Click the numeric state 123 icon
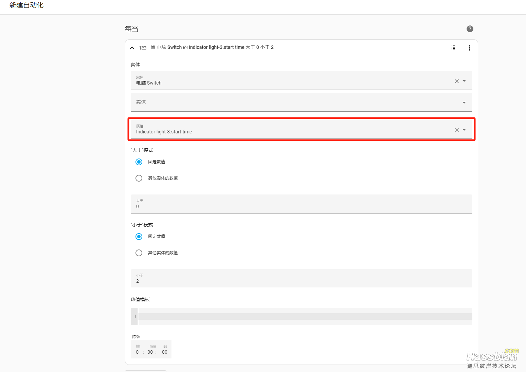Image resolution: width=526 pixels, height=372 pixels. pyautogui.click(x=143, y=48)
